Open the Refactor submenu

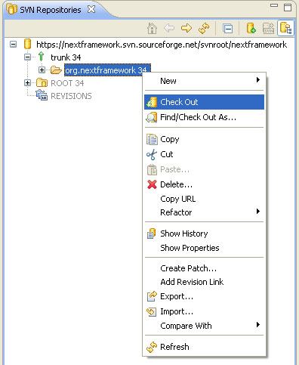click(x=205, y=212)
